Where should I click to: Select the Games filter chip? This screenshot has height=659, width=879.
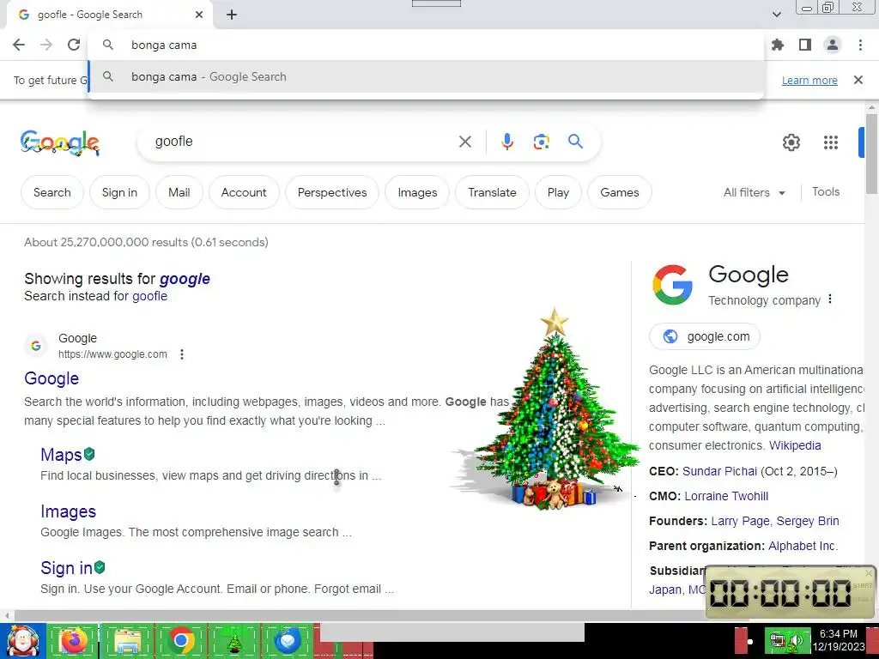point(620,192)
